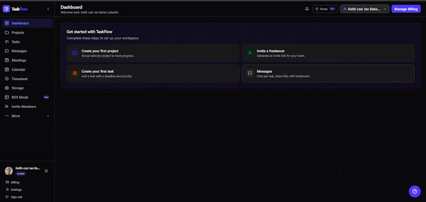Select Calendar in the sidebar menu

27,70
